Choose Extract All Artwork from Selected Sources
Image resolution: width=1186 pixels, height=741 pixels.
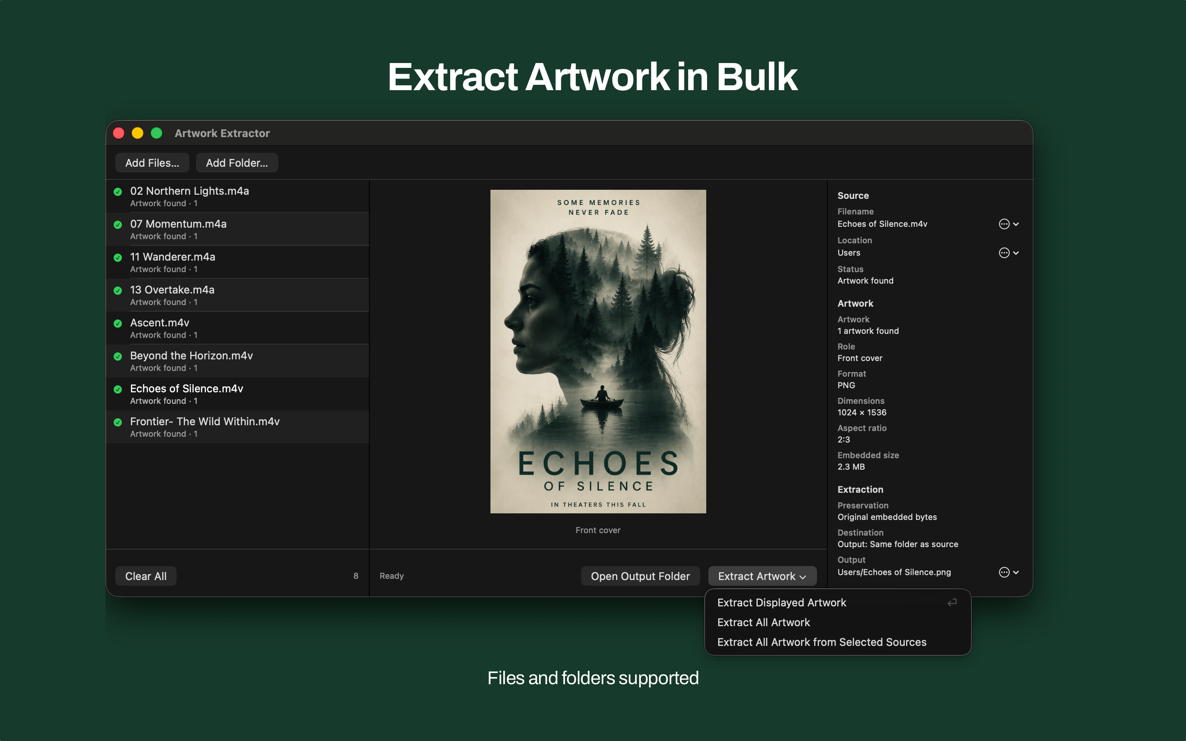point(838,642)
